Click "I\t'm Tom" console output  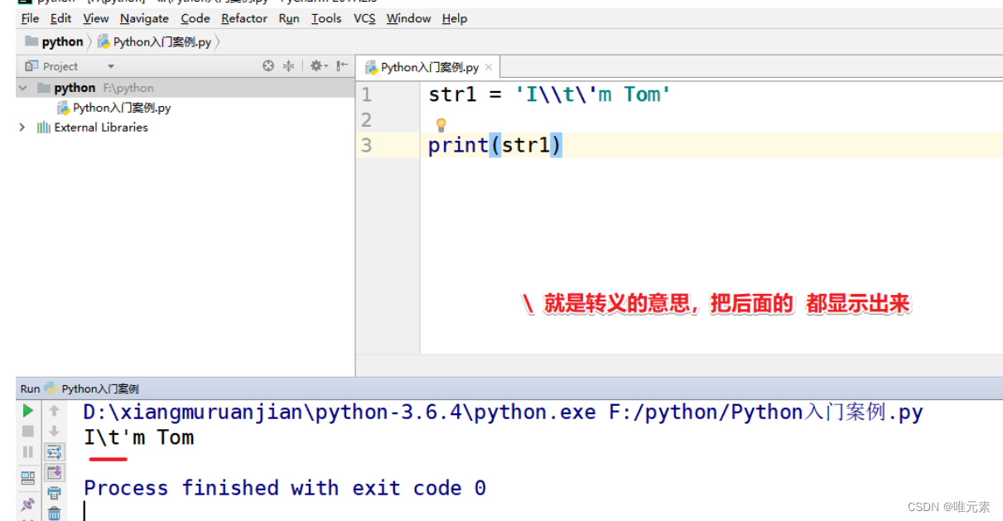pyautogui.click(x=138, y=437)
